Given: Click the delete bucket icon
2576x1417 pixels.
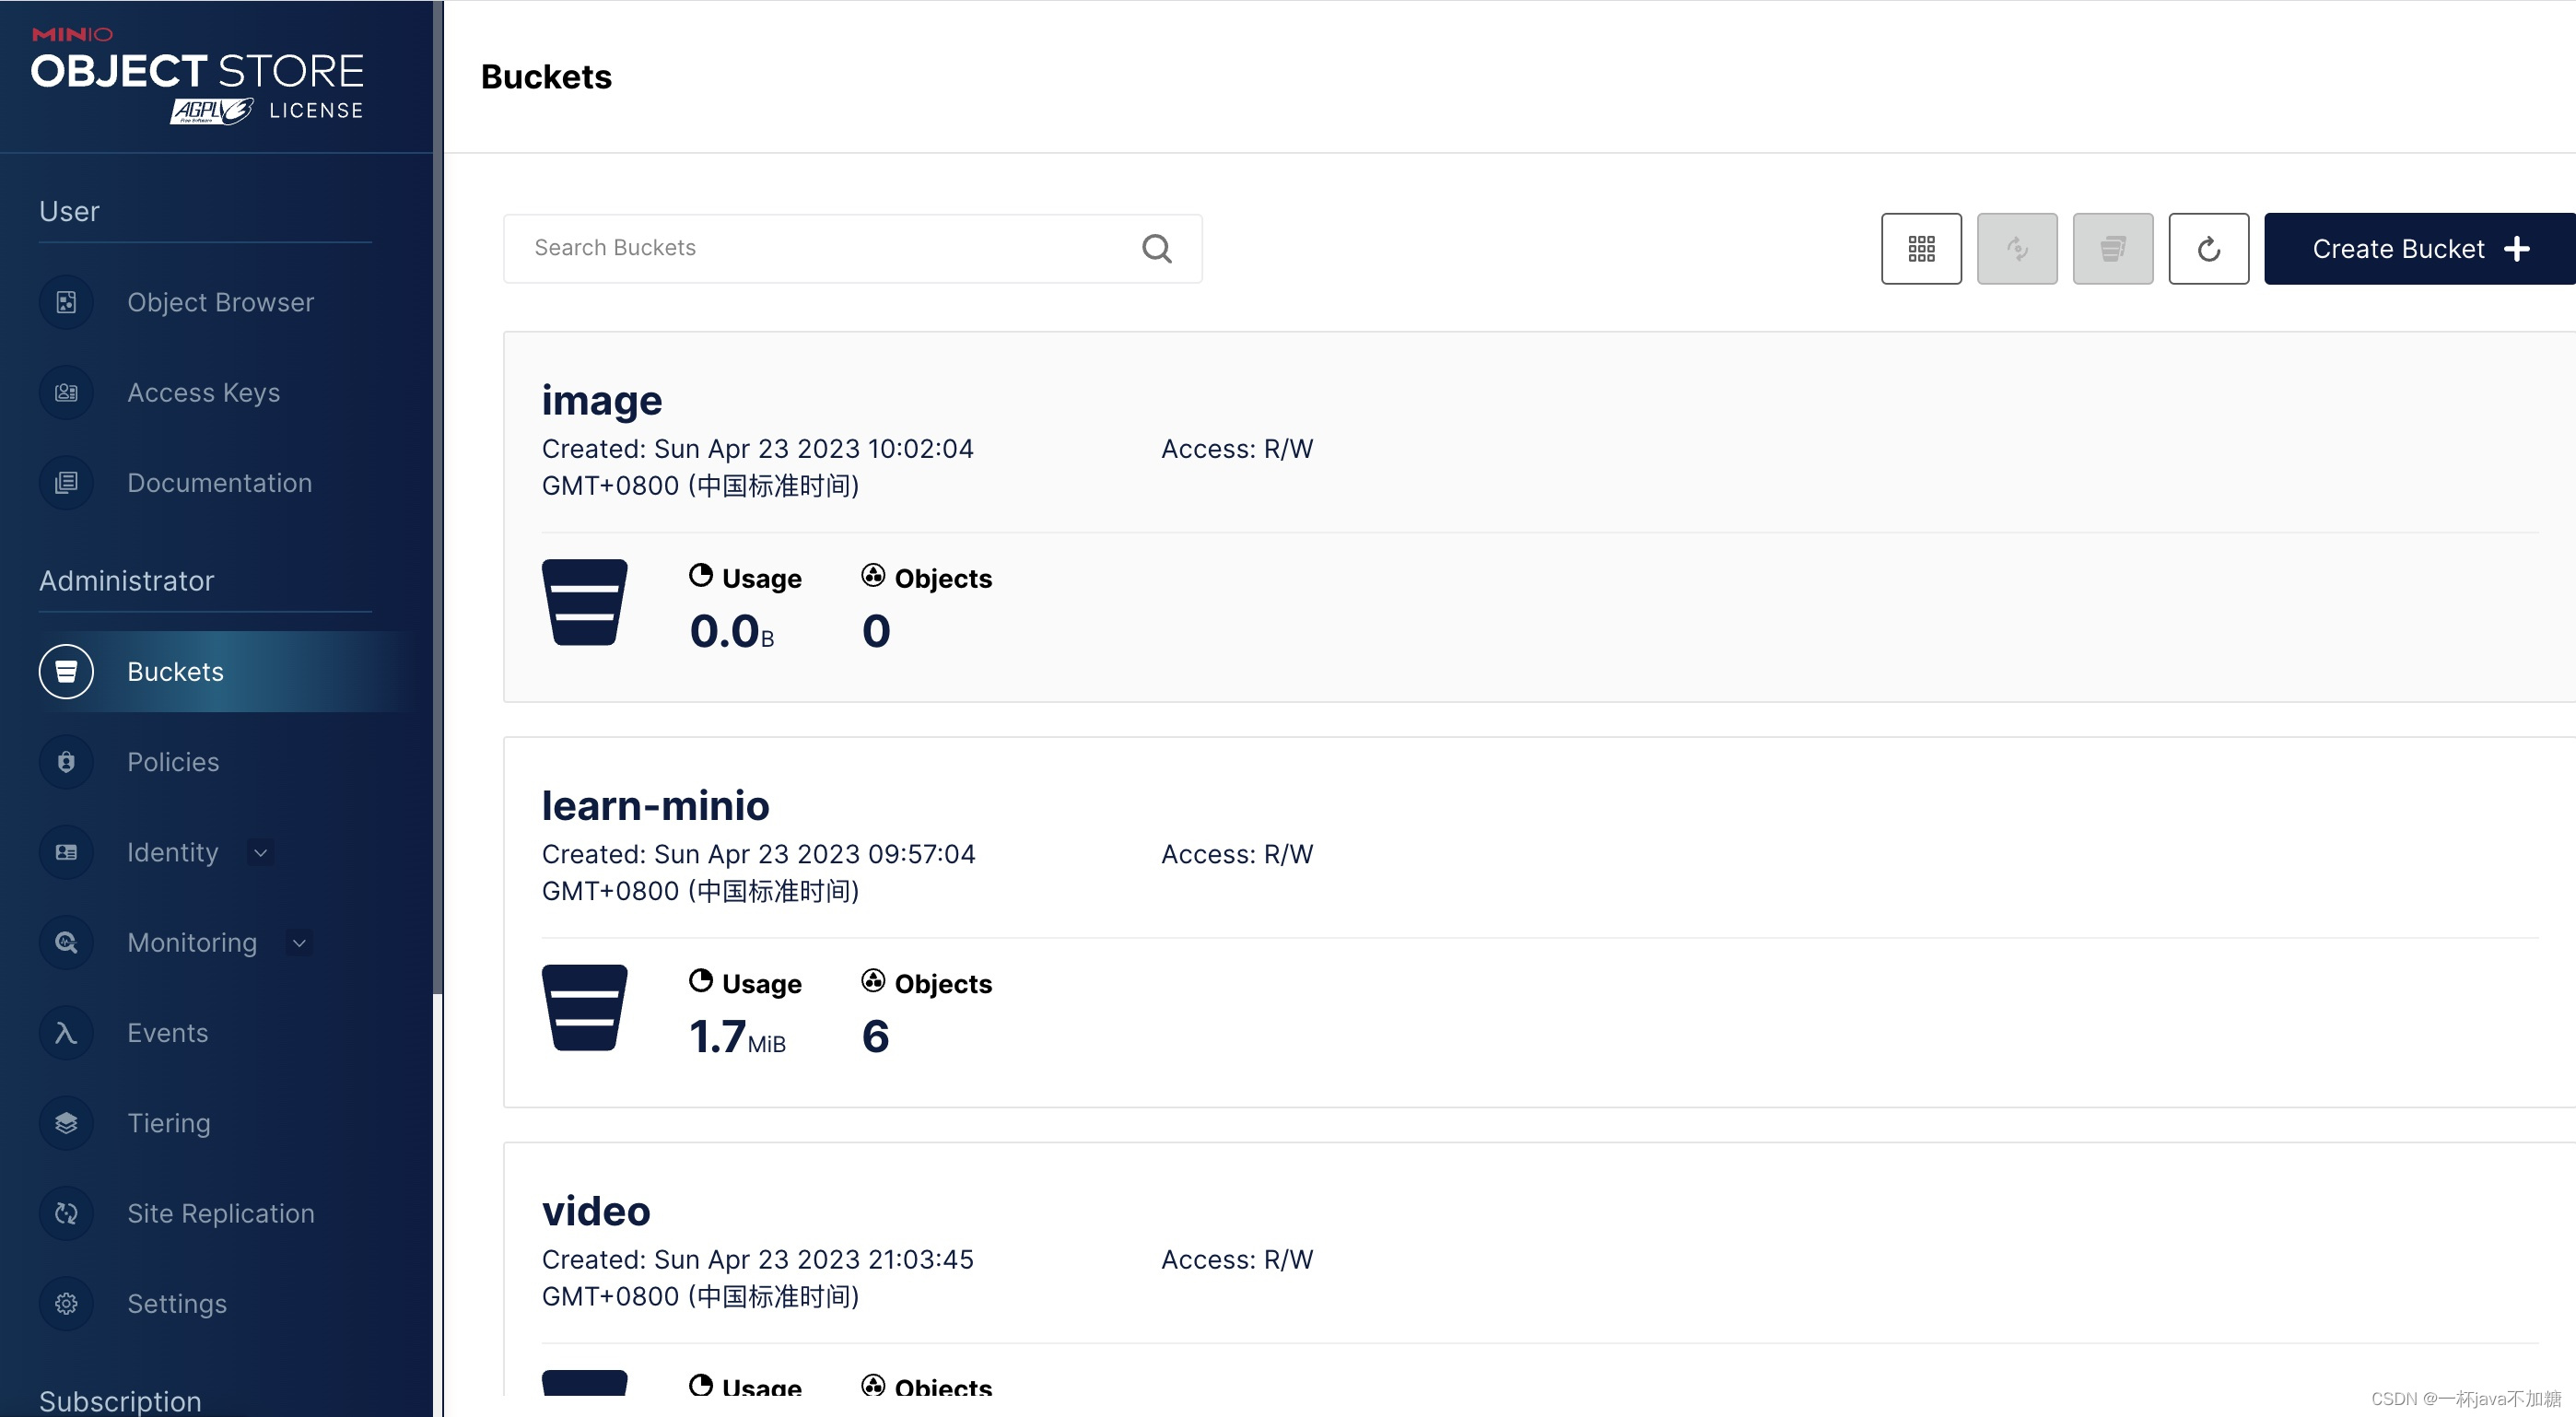Looking at the screenshot, I should point(2112,248).
